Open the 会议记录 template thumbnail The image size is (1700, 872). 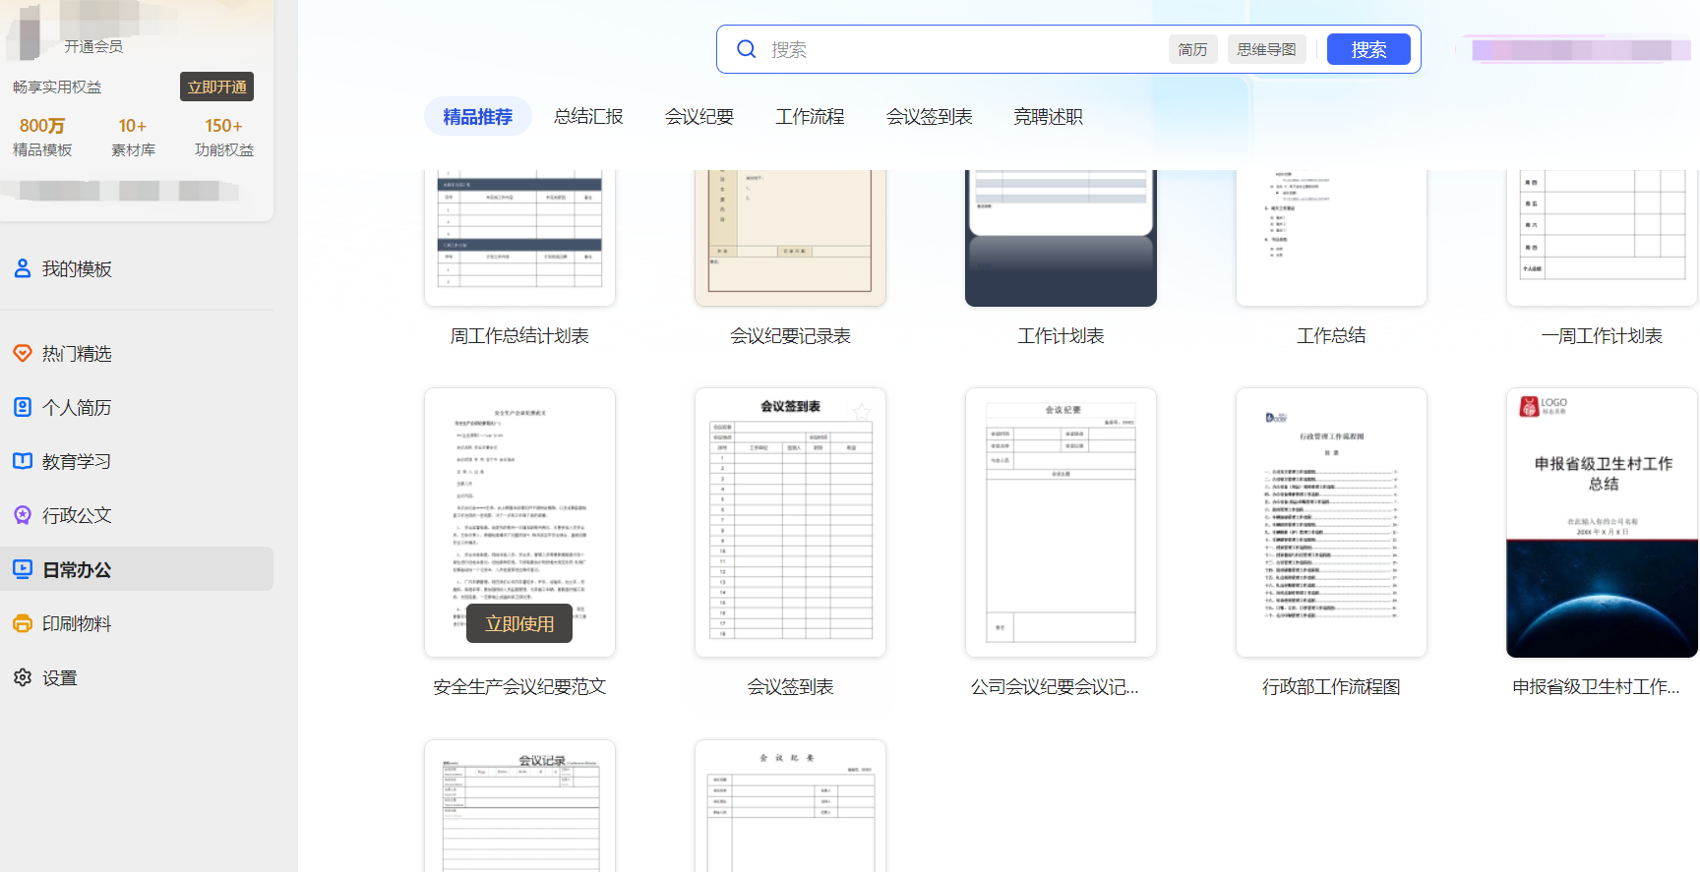(x=519, y=806)
